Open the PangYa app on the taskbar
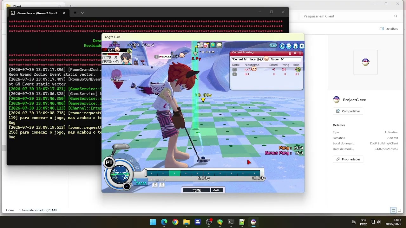This screenshot has width=406, height=228. click(x=253, y=222)
